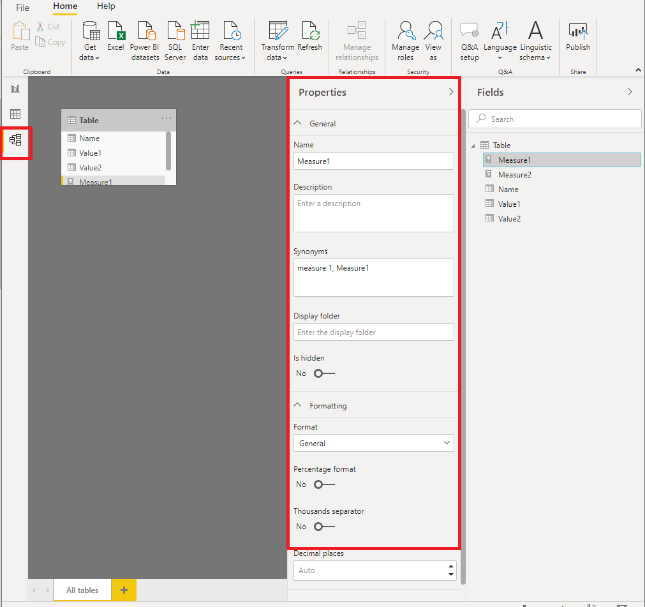
Task: Click the Enter data icon
Action: pyautogui.click(x=200, y=31)
